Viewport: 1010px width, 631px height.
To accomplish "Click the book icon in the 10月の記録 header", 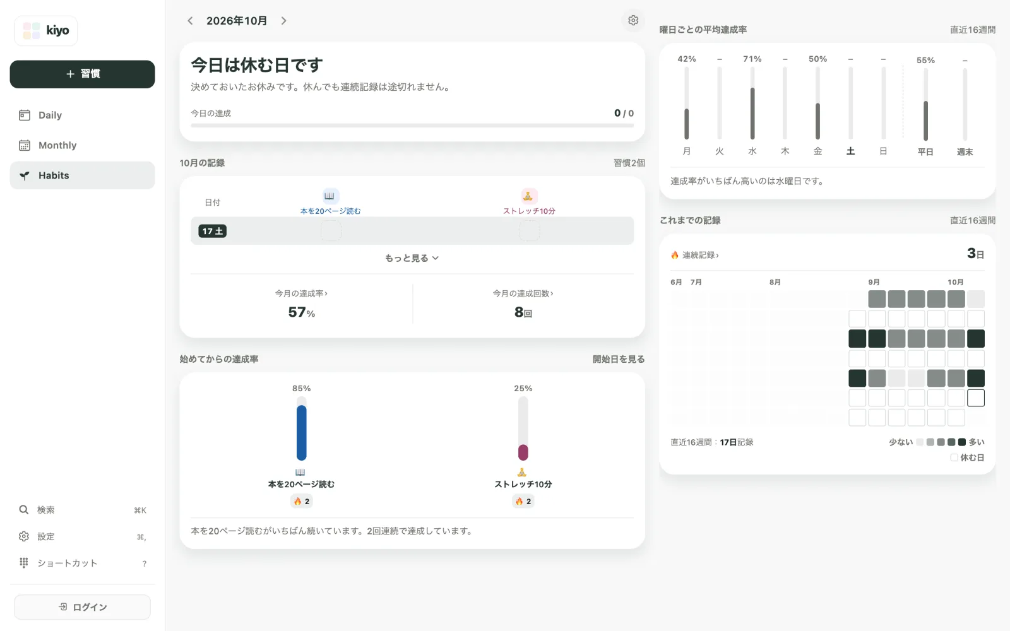I will [330, 196].
